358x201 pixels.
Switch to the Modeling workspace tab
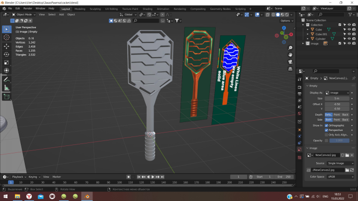tap(80, 9)
